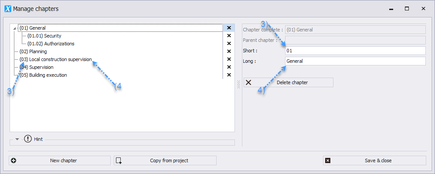This screenshot has width=435, height=174.
Task: Remove (04) Supervision with its X icon
Action: click(x=229, y=67)
